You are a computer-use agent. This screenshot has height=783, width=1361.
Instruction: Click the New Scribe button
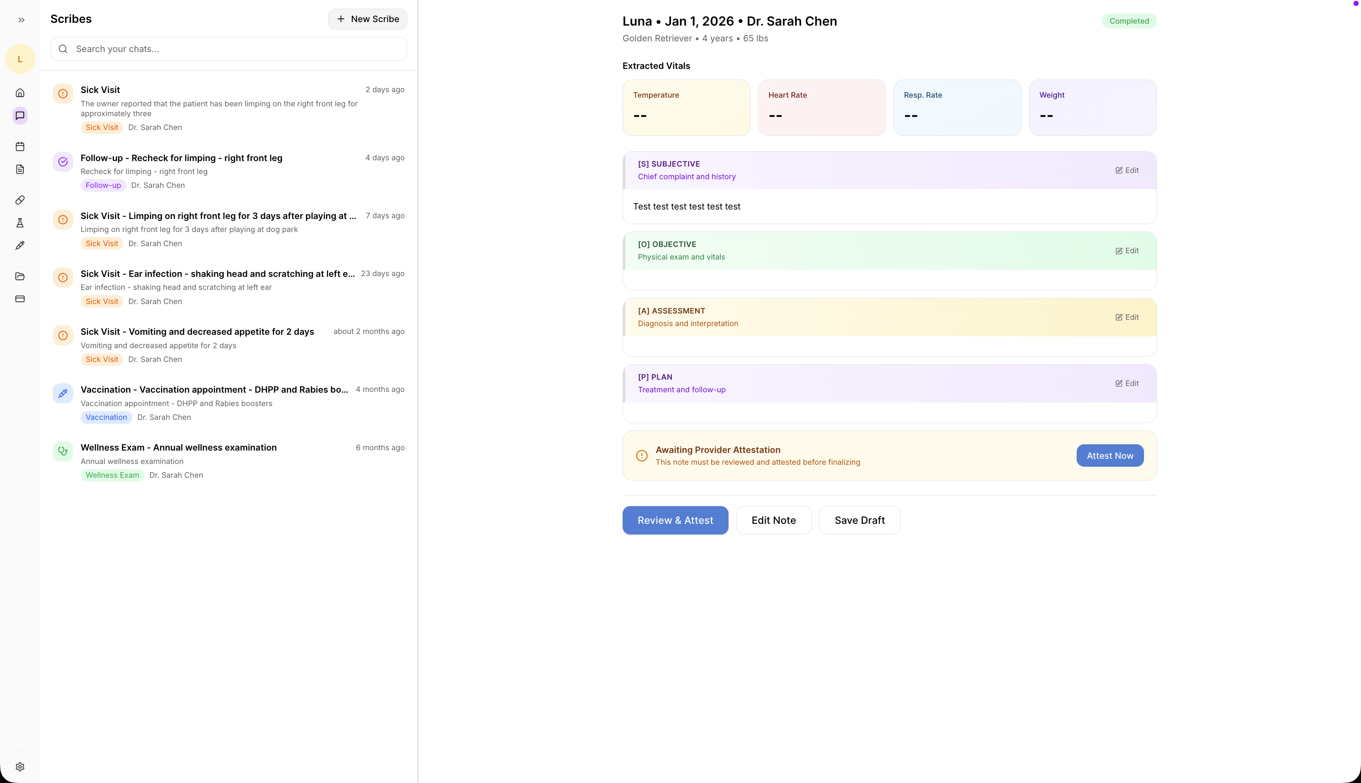coord(367,19)
